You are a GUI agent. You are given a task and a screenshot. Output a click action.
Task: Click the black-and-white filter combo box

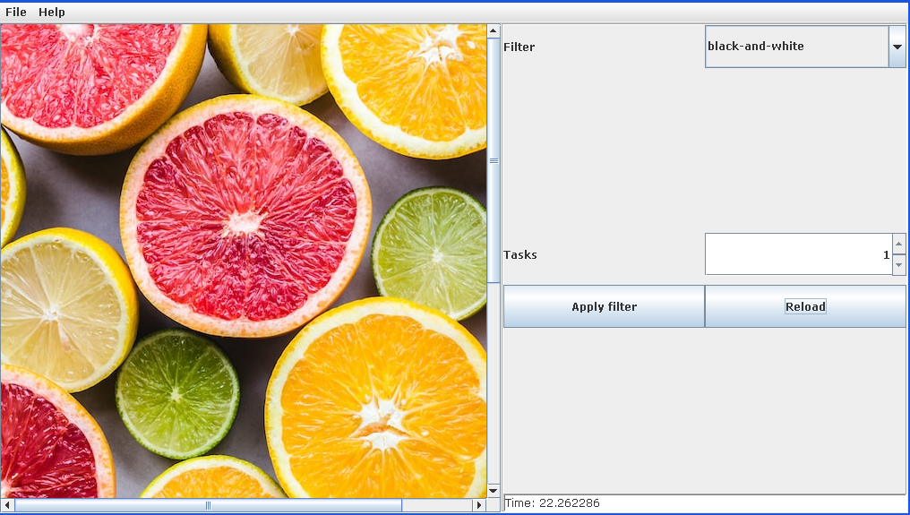(x=795, y=47)
